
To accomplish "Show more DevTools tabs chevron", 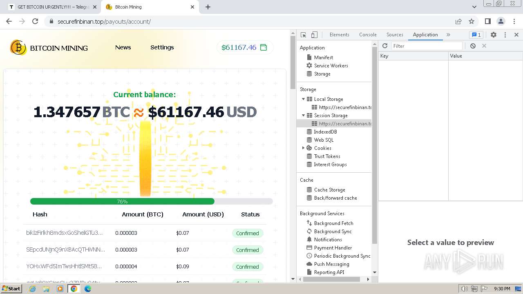I will point(448,35).
